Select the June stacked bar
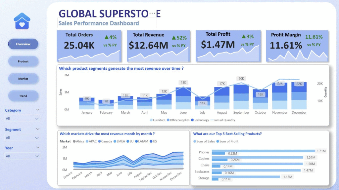The height and width of the screenshot is (190, 339). 183,98
